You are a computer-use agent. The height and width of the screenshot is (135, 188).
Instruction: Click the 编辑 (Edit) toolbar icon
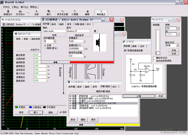(x=87, y=12)
